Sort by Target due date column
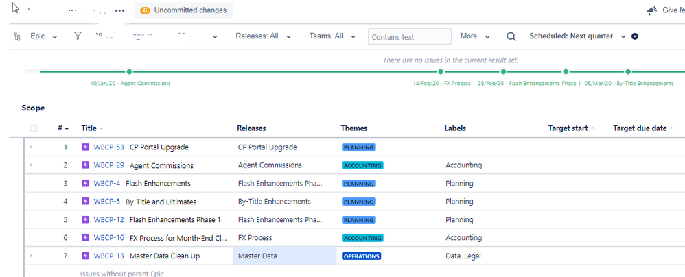The image size is (685, 277). (x=643, y=128)
